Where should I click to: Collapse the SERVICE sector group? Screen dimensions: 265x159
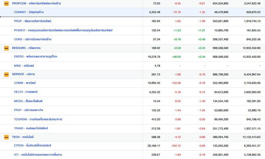[6, 74]
